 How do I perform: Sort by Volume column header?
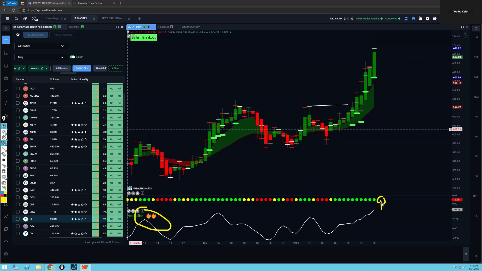54,79
